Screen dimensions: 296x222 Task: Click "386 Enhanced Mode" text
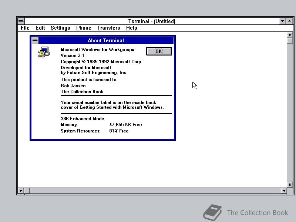point(82,118)
